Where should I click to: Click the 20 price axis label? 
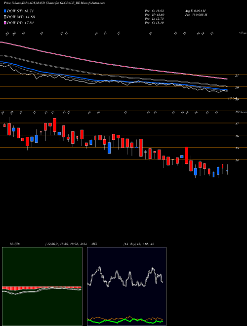click(237, 87)
